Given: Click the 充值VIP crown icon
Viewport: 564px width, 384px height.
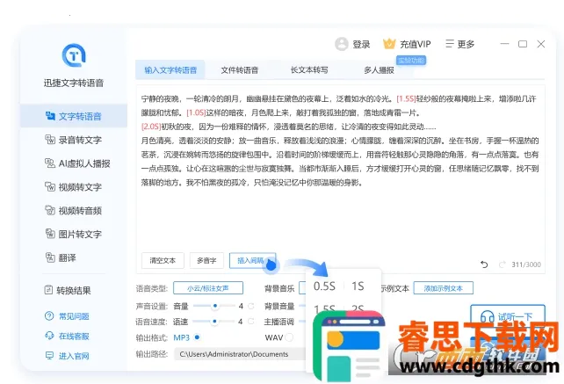Looking at the screenshot, I should coord(390,44).
